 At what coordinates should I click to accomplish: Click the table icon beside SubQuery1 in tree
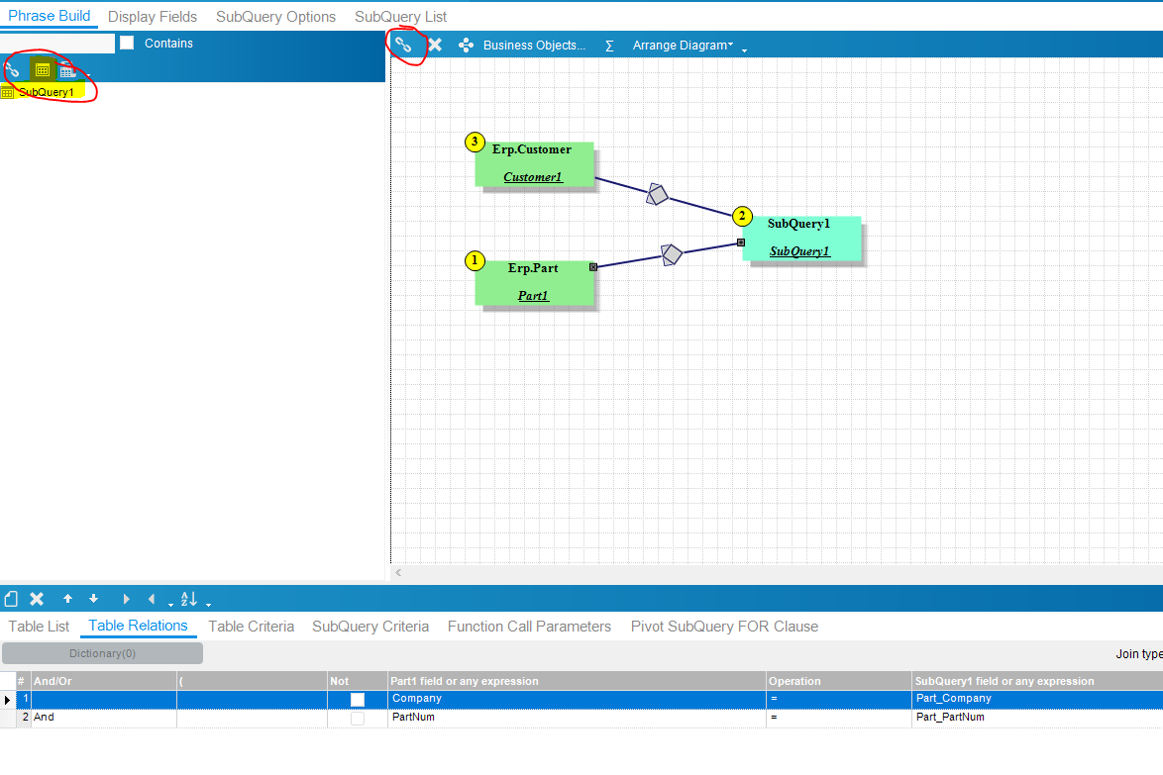click(7, 93)
